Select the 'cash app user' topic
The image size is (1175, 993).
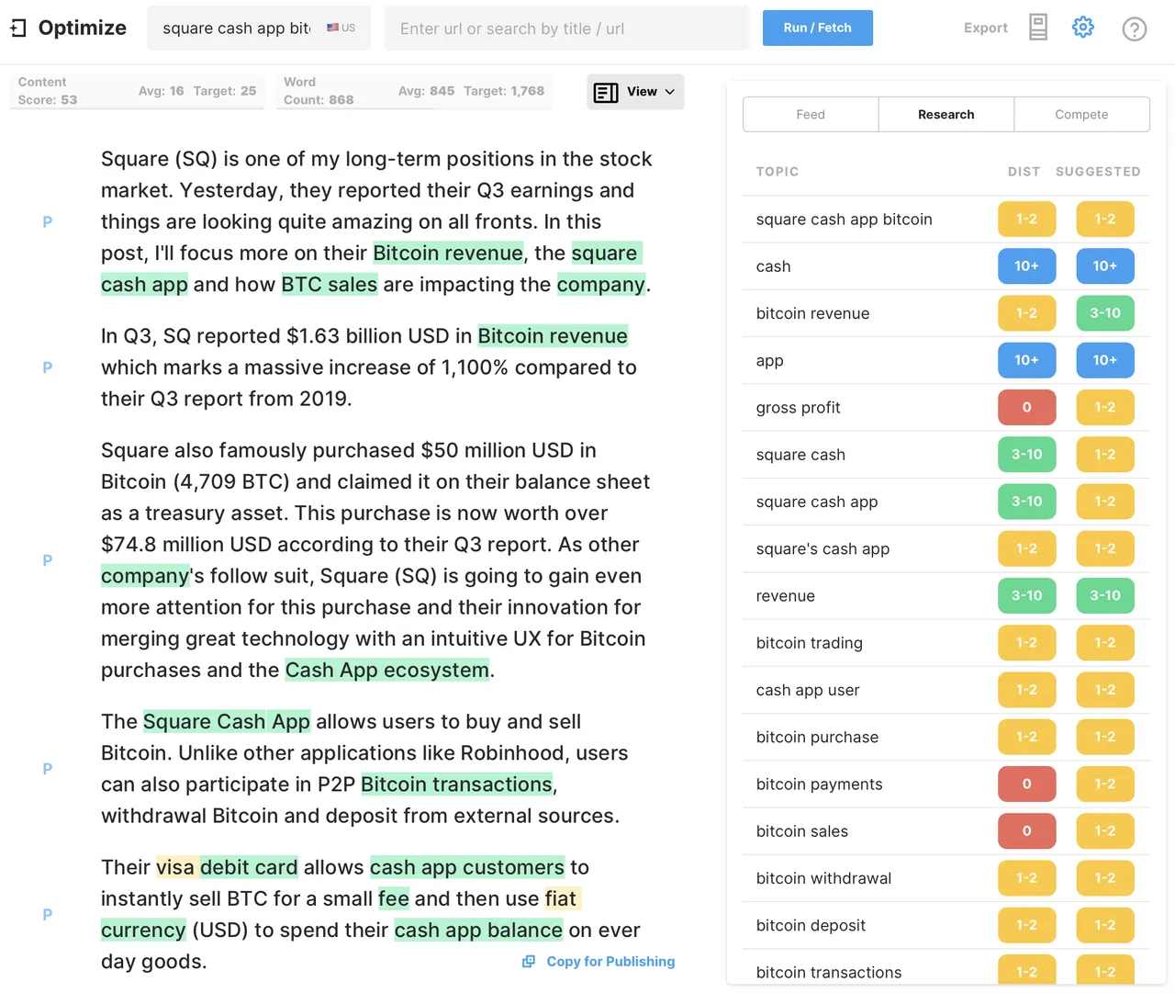[x=946, y=690]
